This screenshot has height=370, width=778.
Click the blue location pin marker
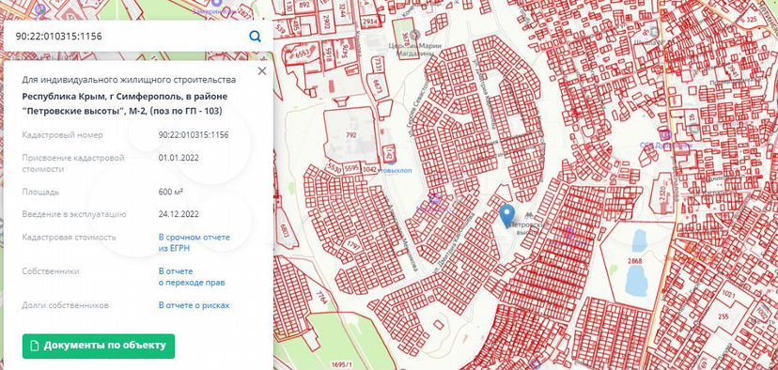pos(506,216)
